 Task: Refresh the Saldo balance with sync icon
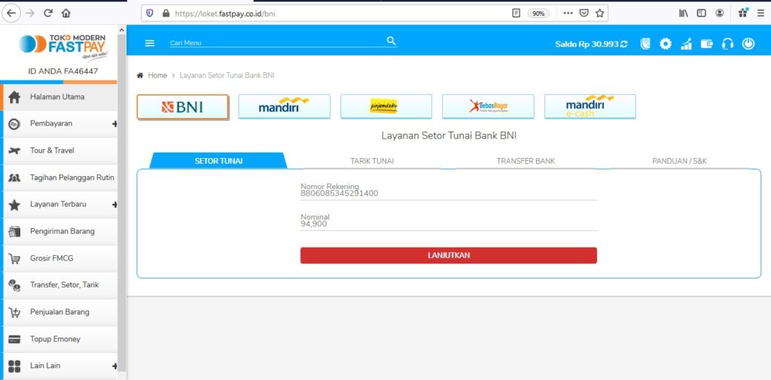624,44
